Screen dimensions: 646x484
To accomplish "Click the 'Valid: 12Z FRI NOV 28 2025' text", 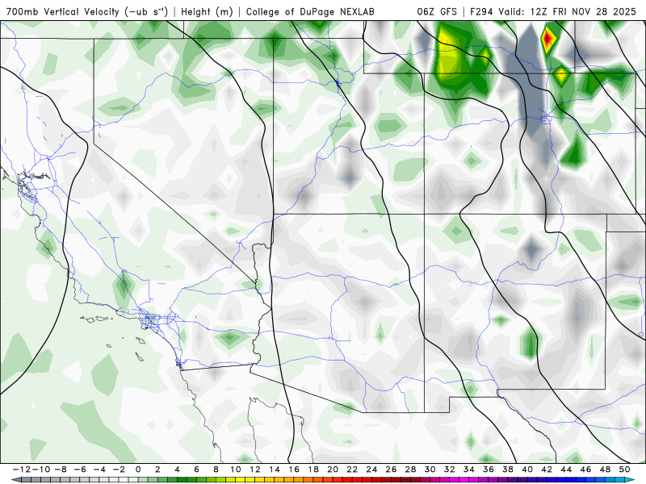I will click(568, 11).
